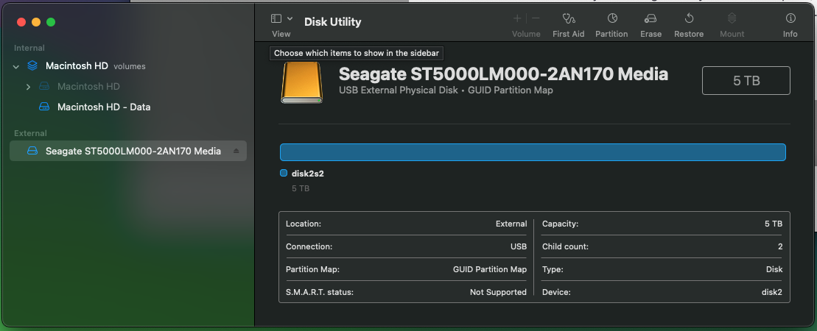Image resolution: width=817 pixels, height=331 pixels.
Task: Open the Partition tool
Action: [x=611, y=18]
